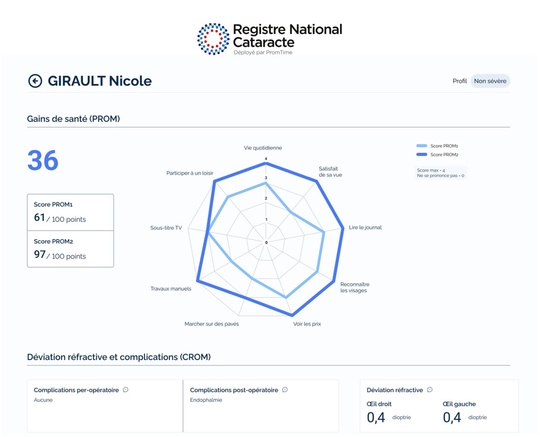Click the Non sévère profile badge
The image size is (540, 437).
[x=490, y=81]
